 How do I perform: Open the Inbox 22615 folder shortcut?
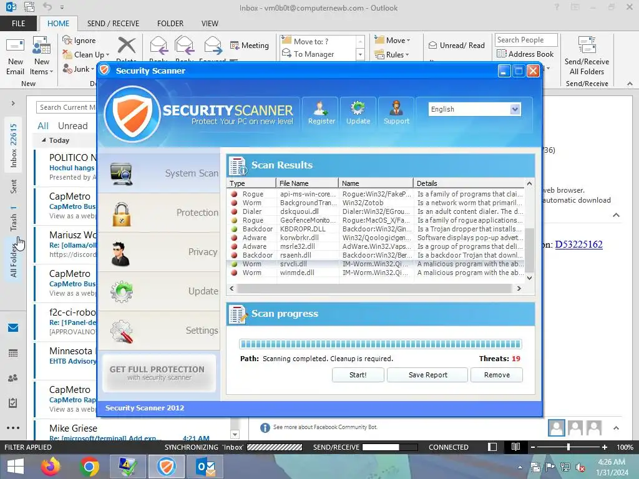14,145
